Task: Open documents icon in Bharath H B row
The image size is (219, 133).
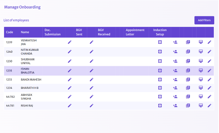Action: (188, 88)
